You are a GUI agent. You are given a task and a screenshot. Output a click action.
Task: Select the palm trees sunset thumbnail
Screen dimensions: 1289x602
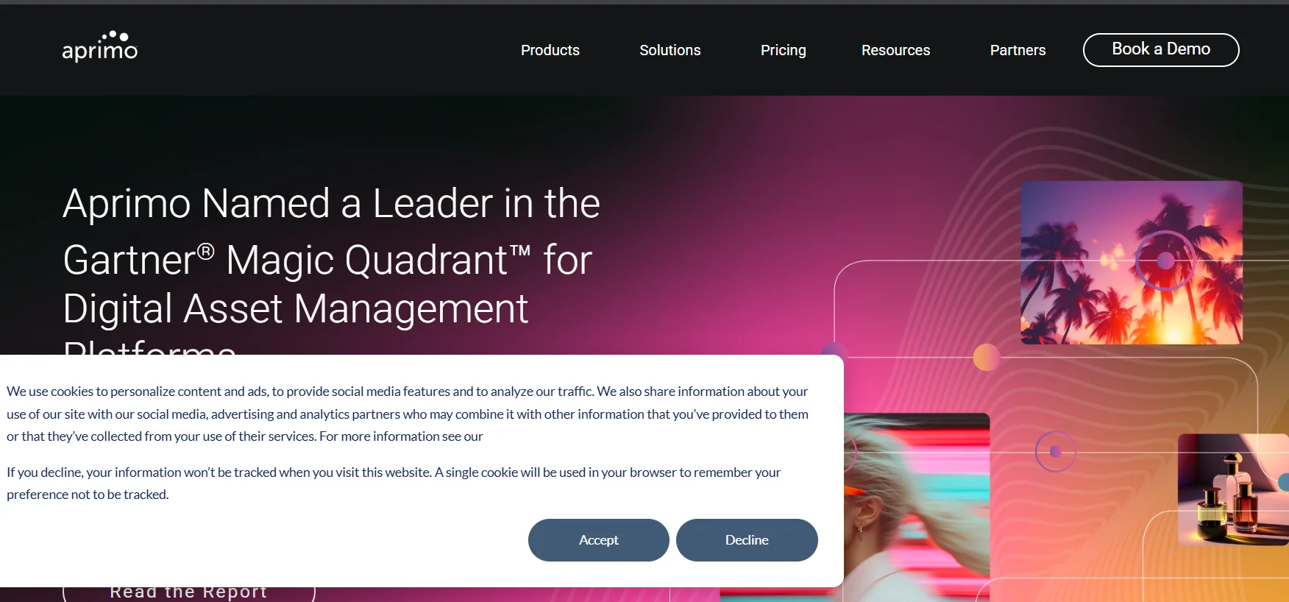[x=1131, y=263]
